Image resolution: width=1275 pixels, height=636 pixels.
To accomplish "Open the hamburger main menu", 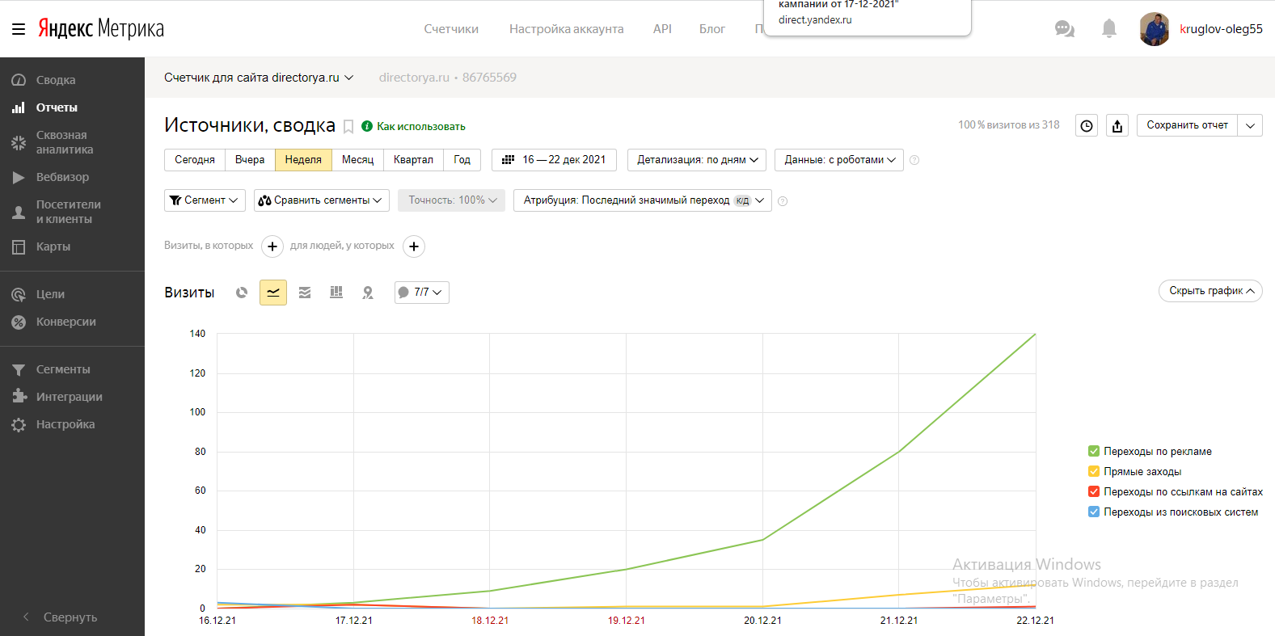I will point(19,29).
